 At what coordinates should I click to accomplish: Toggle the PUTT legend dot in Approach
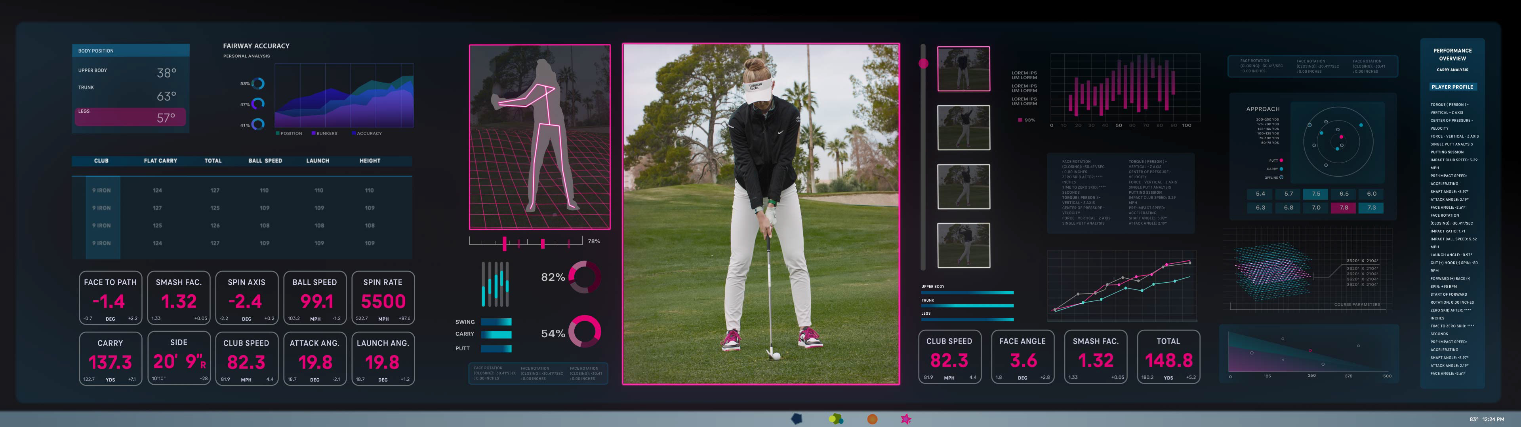point(1281,161)
